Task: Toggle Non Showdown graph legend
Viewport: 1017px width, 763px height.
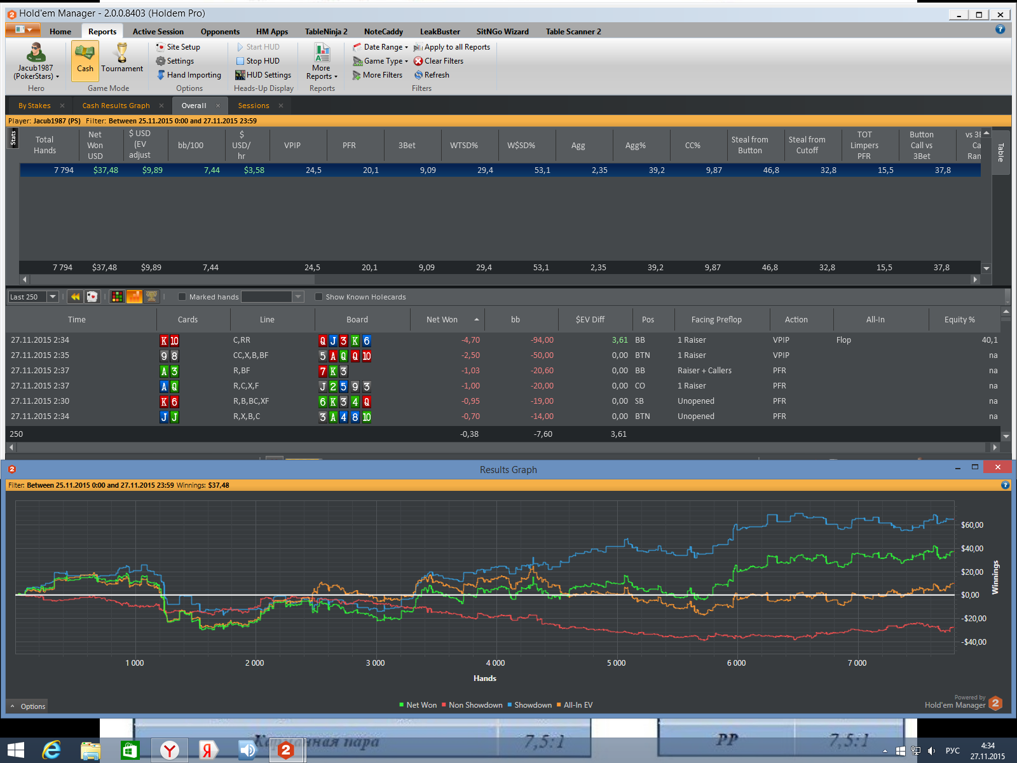Action: click(x=472, y=705)
